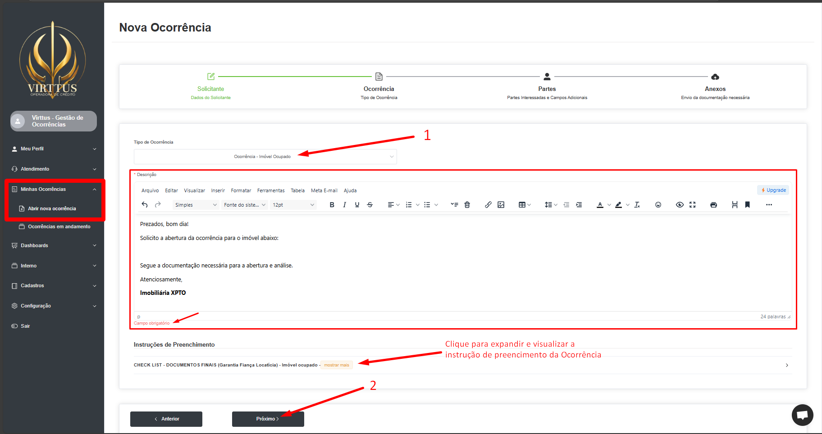Toggle bold formatting in the editor

[332, 205]
